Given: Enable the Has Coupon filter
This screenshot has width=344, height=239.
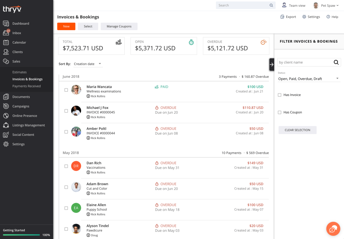Looking at the screenshot, I should 279,113.
